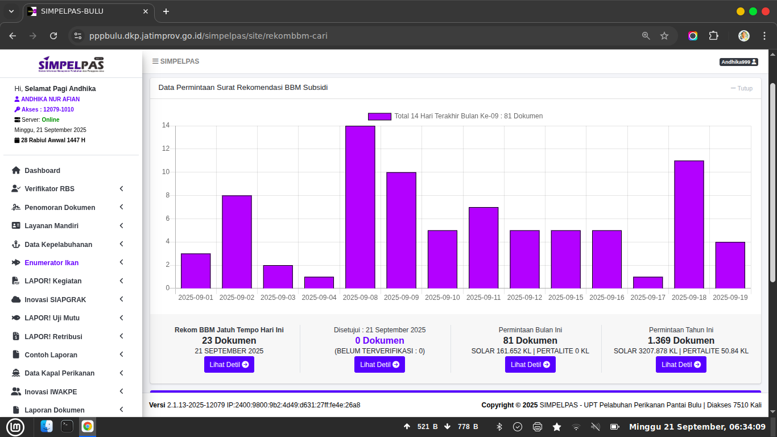
Task: Click the Data Kepelabuhan anchor icon
Action: point(16,245)
